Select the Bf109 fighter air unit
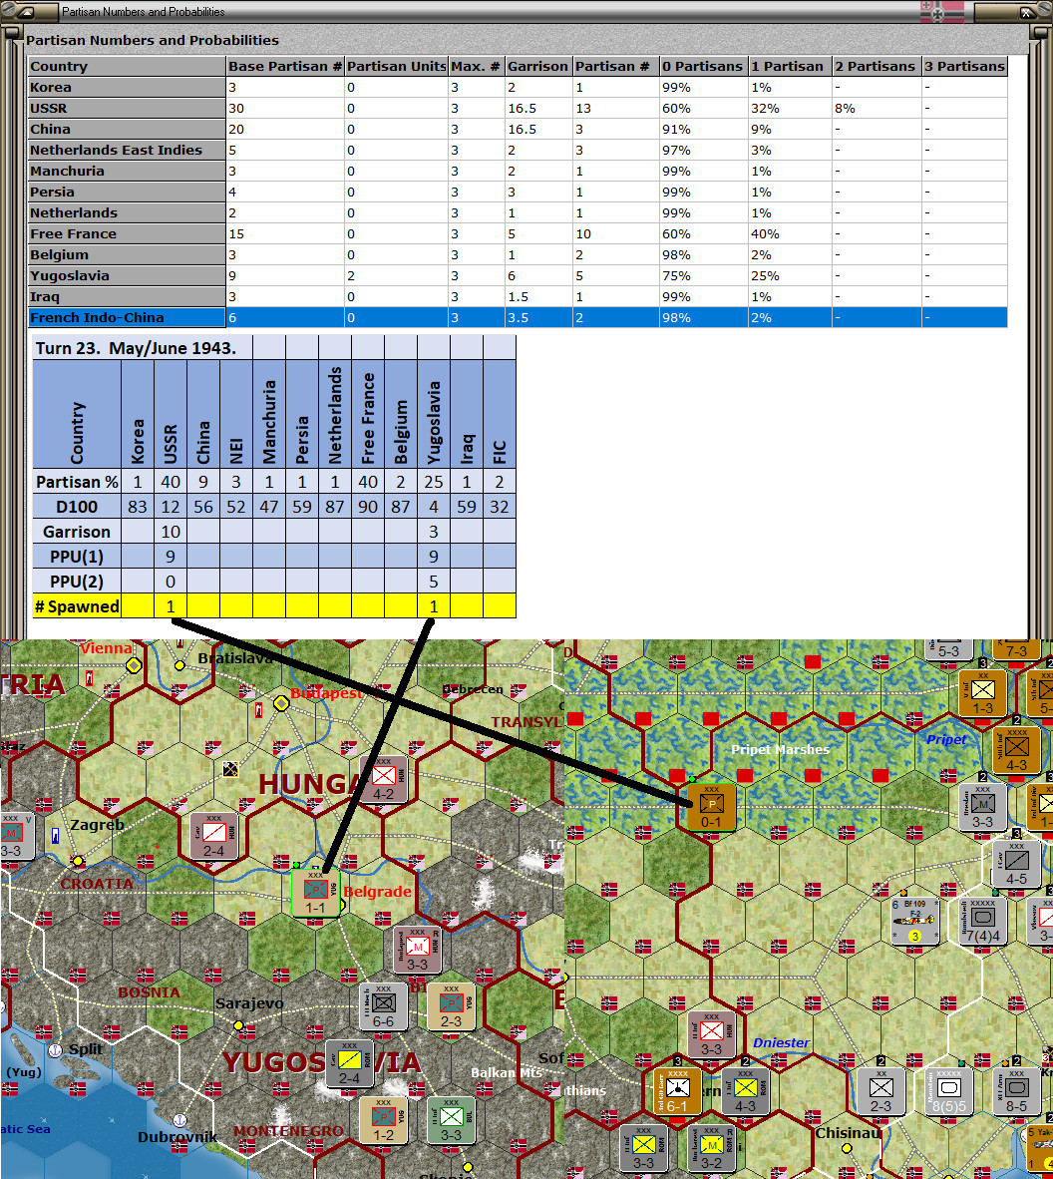1053x1179 pixels. [x=914, y=921]
